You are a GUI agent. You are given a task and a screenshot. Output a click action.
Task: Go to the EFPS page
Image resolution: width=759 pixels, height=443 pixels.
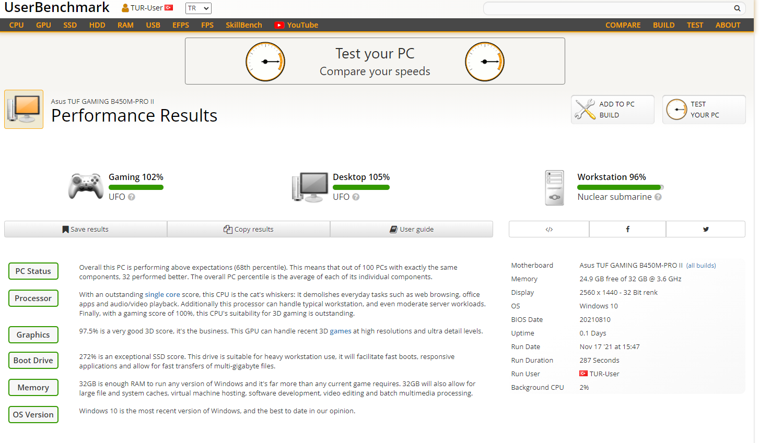(x=181, y=25)
